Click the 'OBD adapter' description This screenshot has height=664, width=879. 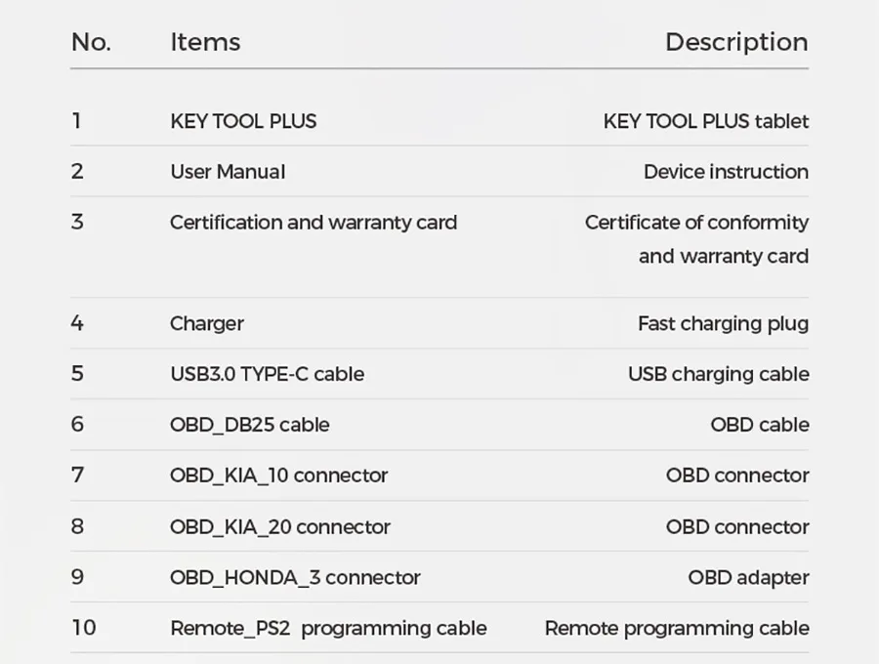pyautogui.click(x=748, y=577)
